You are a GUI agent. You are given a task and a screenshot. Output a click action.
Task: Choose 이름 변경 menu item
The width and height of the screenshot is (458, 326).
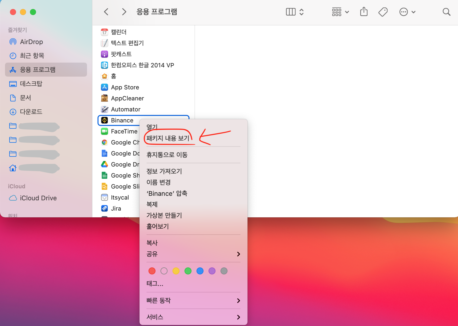[x=193, y=182]
